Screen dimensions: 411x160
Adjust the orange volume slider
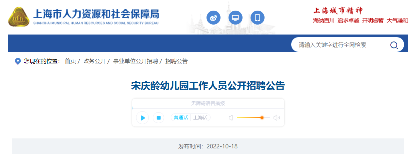tap(262, 118)
